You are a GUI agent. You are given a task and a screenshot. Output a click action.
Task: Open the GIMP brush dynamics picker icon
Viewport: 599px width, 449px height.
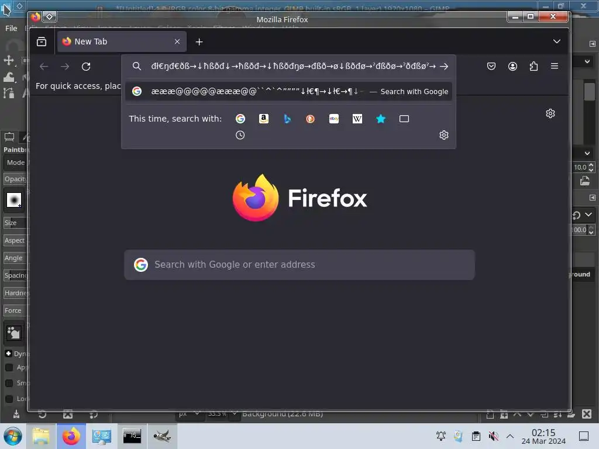point(14,333)
